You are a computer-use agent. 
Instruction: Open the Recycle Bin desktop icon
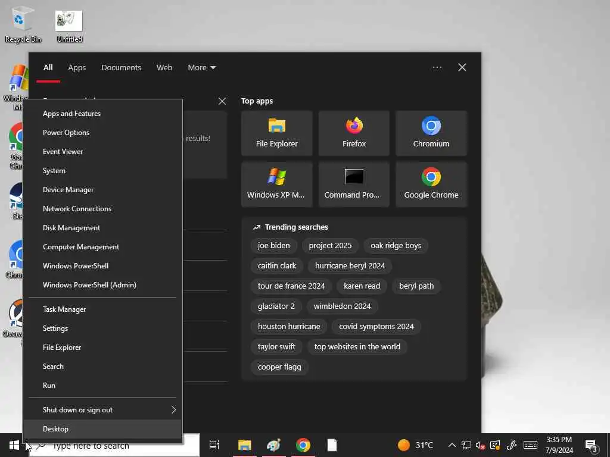(x=23, y=24)
